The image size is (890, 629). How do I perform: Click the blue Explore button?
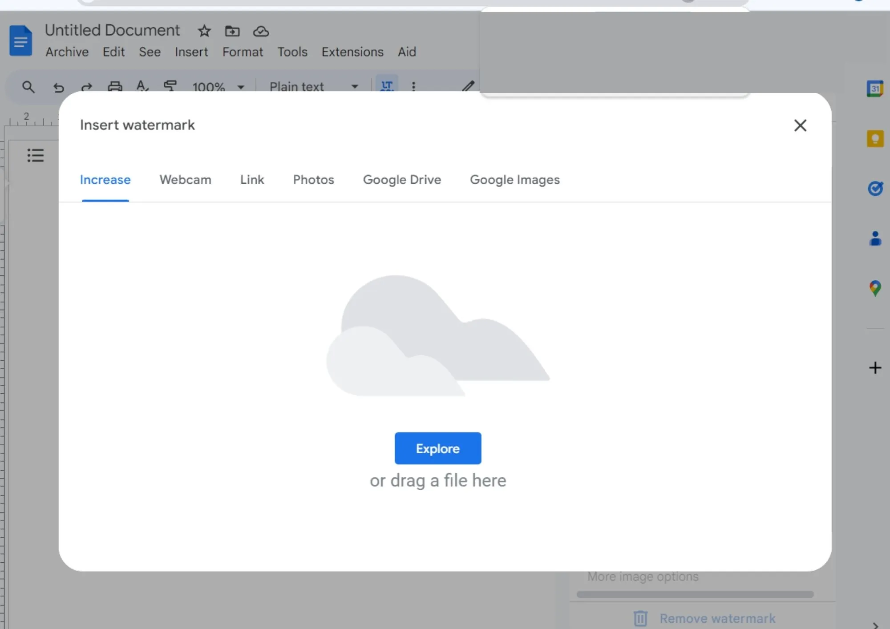[x=438, y=448]
